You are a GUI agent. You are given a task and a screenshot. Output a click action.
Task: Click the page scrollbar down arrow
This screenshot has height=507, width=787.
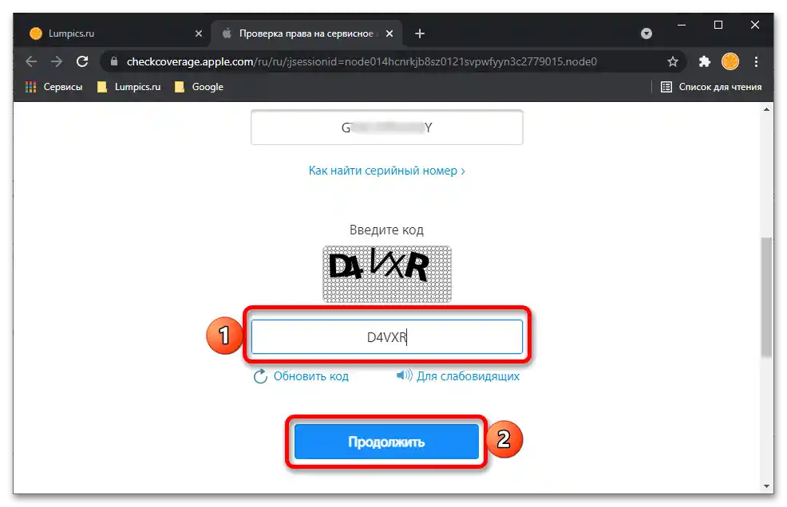click(766, 486)
